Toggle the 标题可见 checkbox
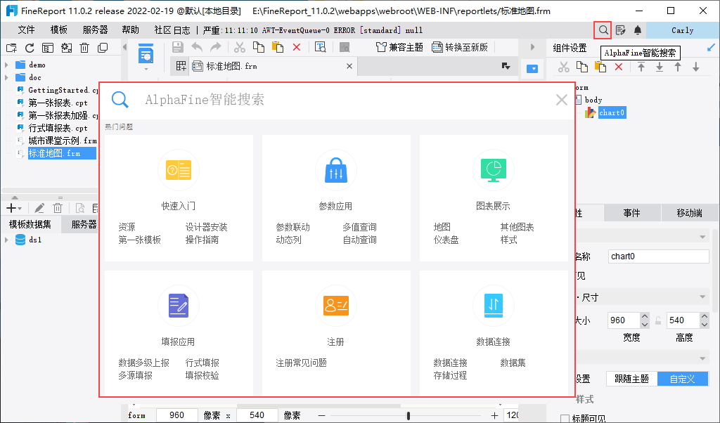Viewport: 720px width, 423px height. [x=565, y=418]
